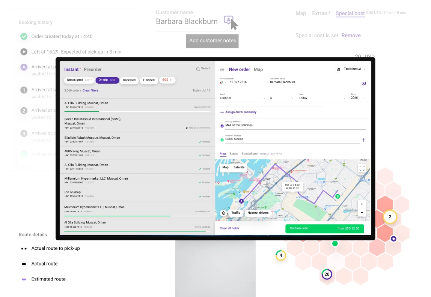Click the Auto Search status icon in Saeed Bin Masoud row

point(187,128)
